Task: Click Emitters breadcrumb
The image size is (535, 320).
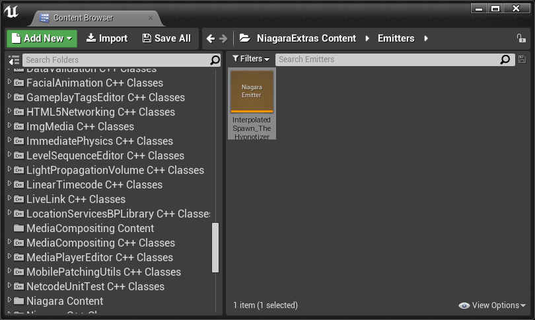Action: [396, 38]
